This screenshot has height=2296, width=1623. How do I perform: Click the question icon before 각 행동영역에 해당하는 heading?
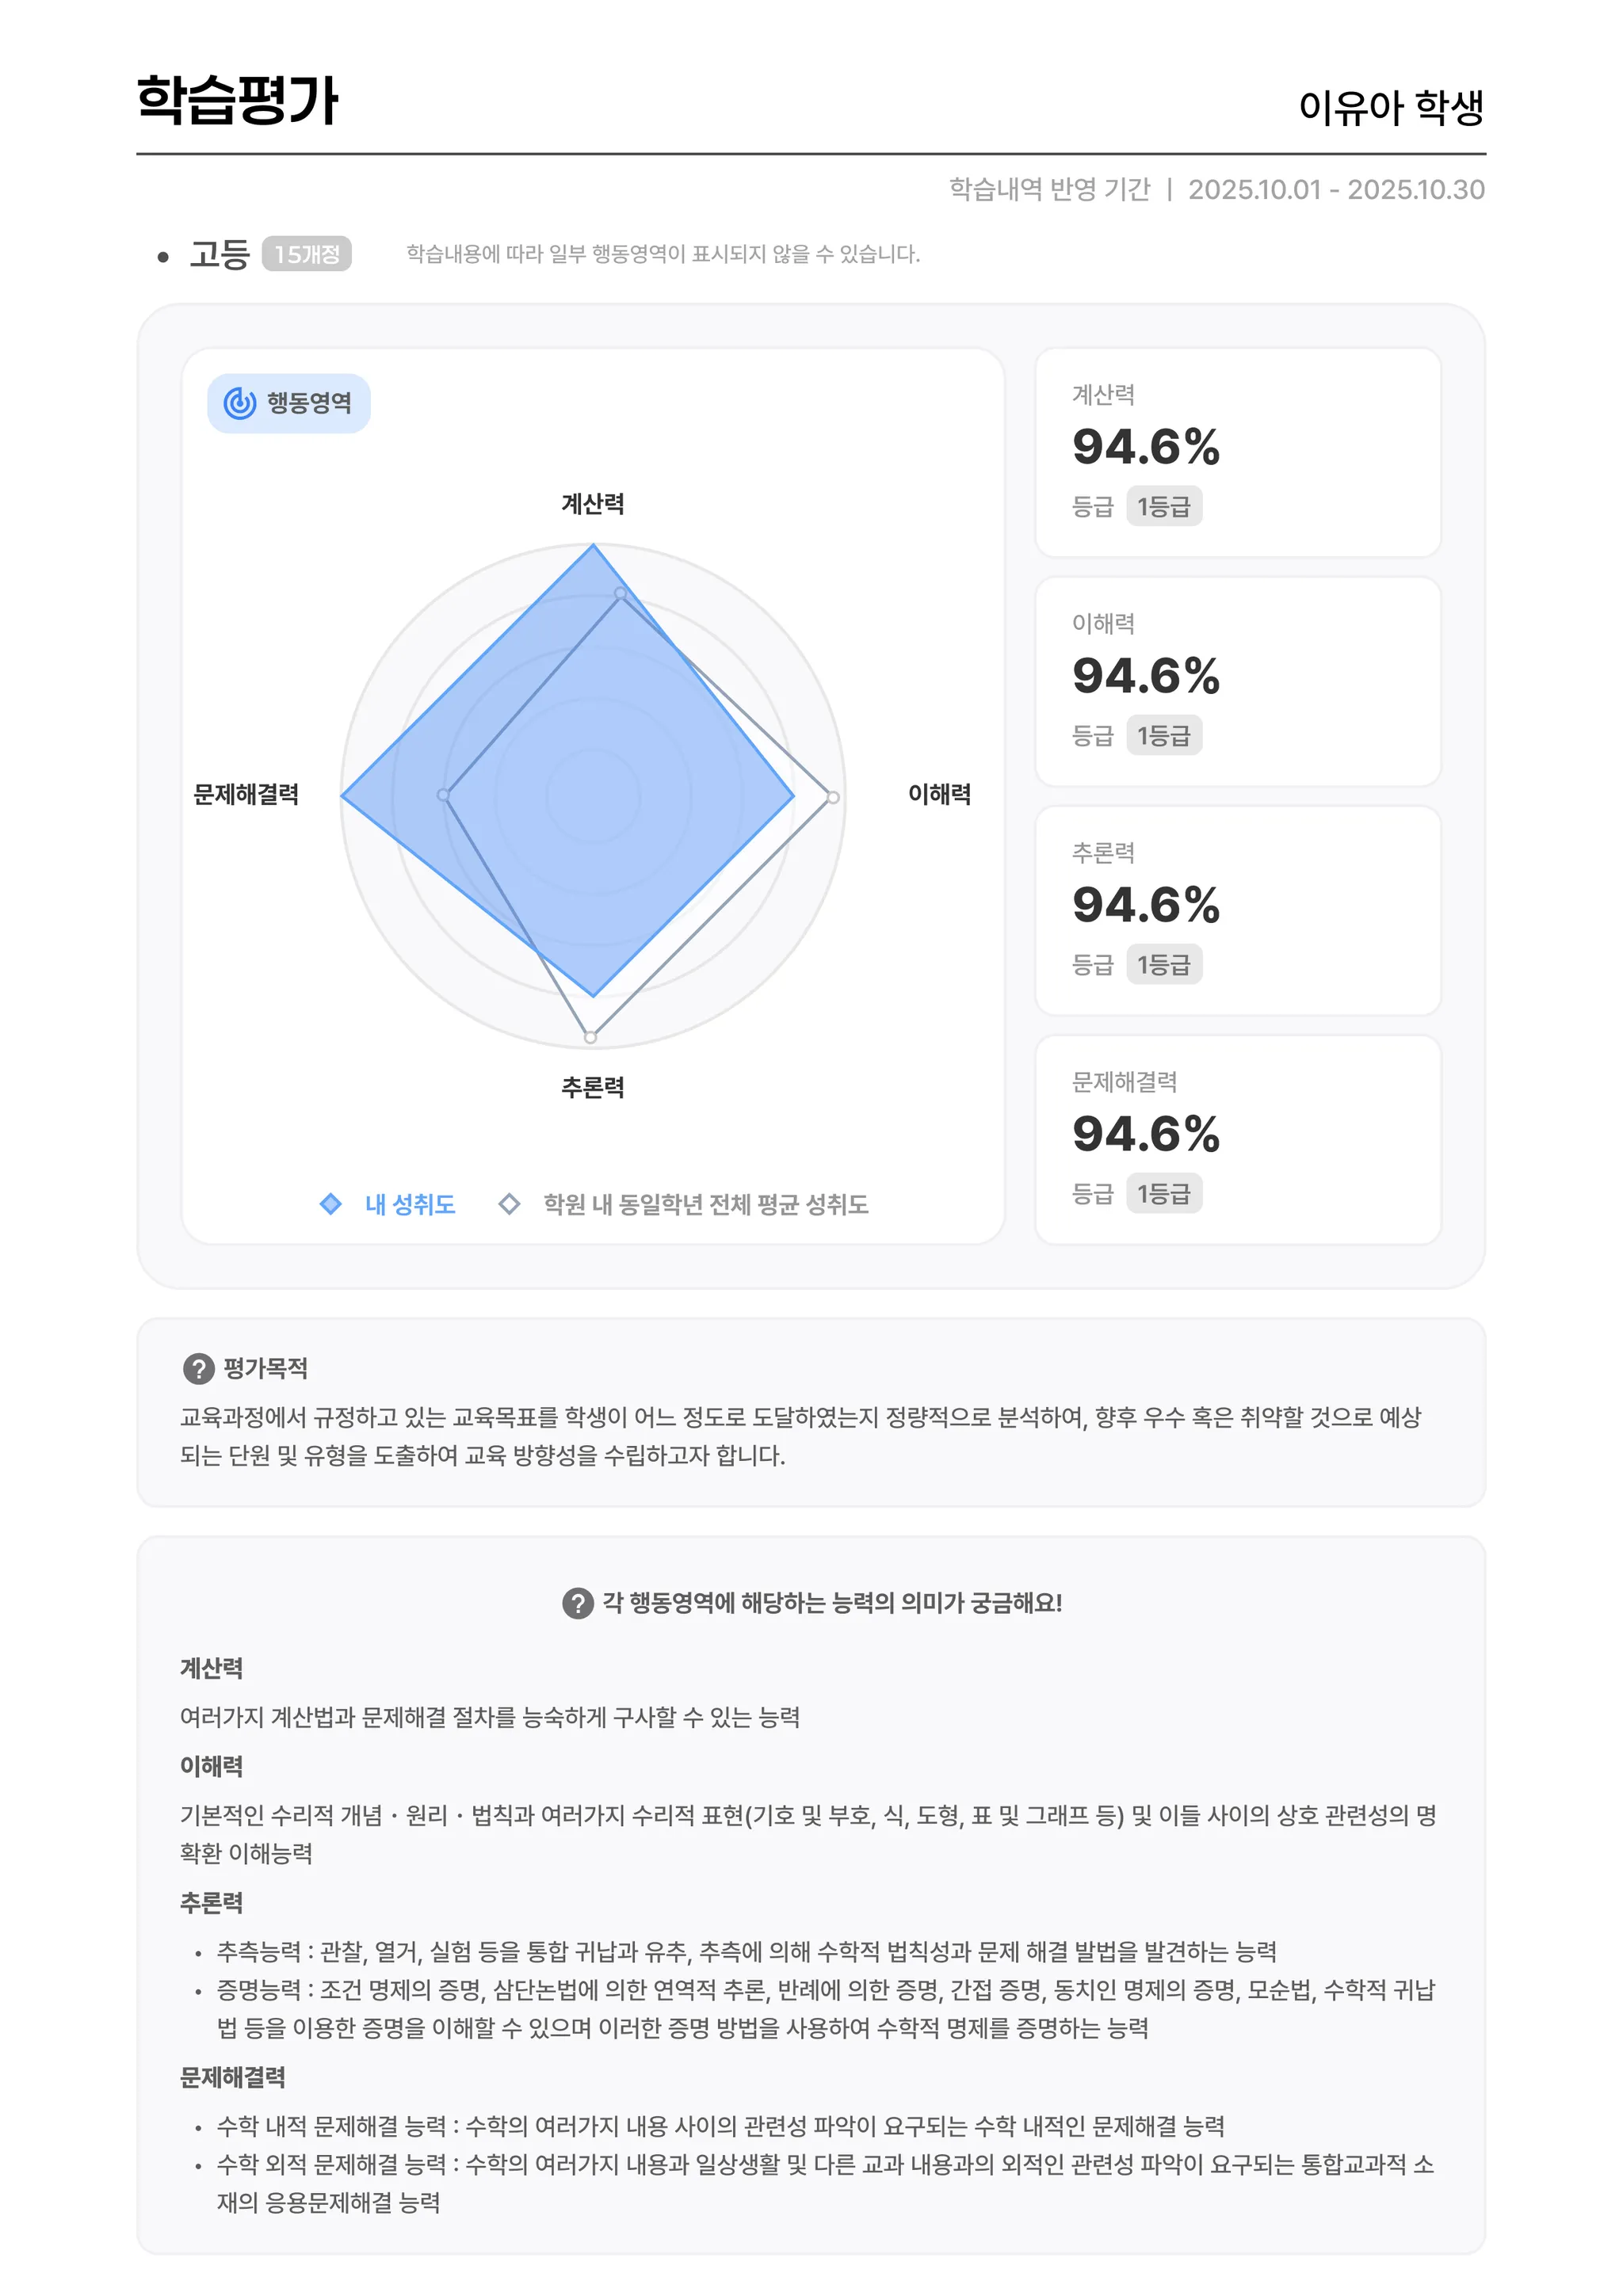(577, 1603)
